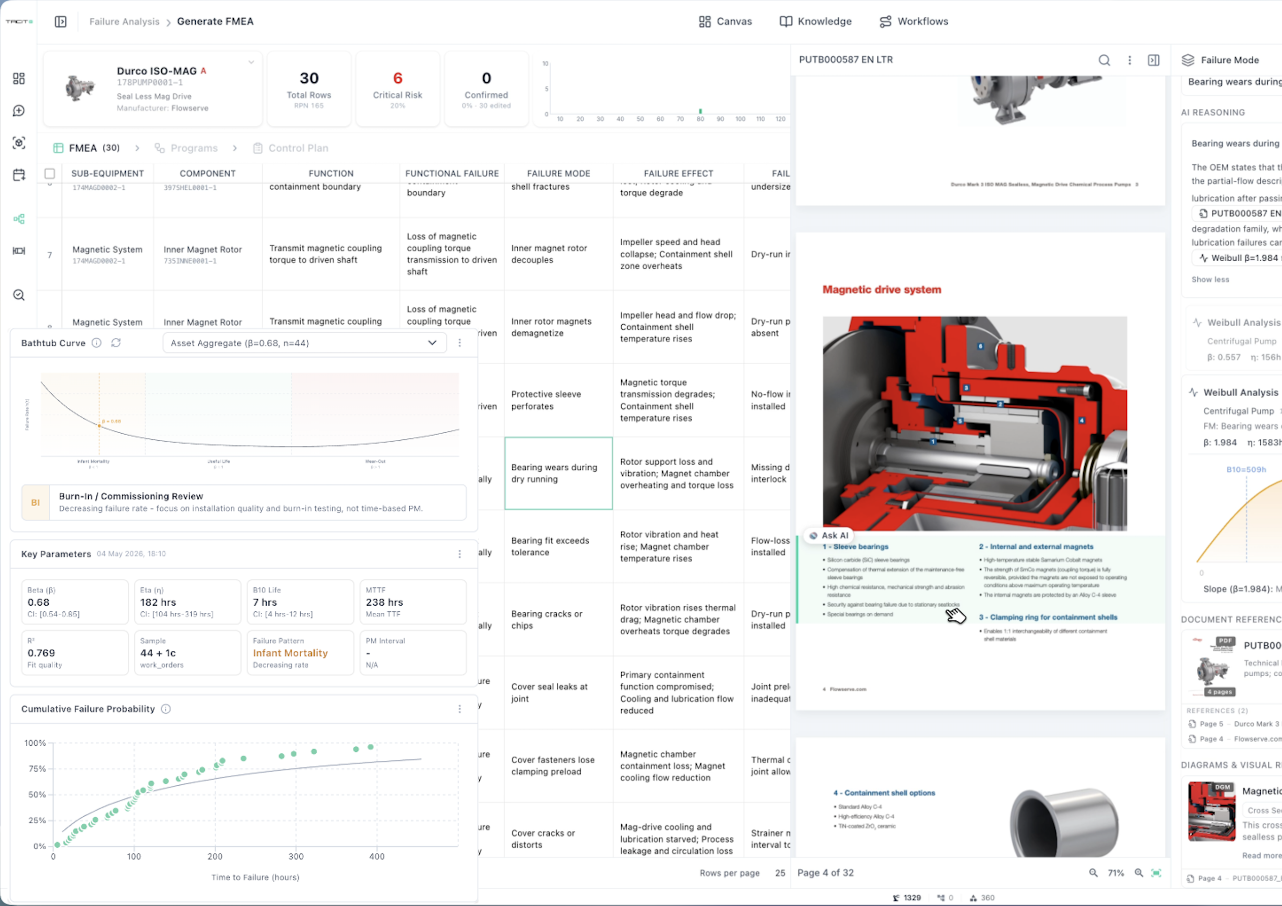The width and height of the screenshot is (1282, 906).
Task: Select the Bearing wears during dry running cell
Action: pyautogui.click(x=558, y=473)
